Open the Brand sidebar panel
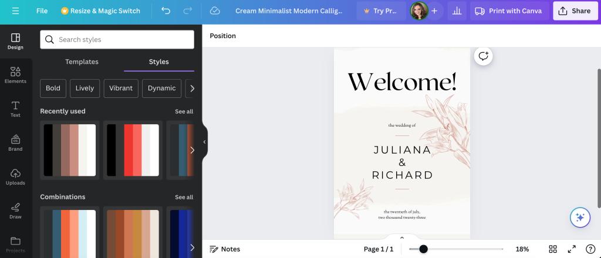The height and width of the screenshot is (258, 601). click(15, 143)
